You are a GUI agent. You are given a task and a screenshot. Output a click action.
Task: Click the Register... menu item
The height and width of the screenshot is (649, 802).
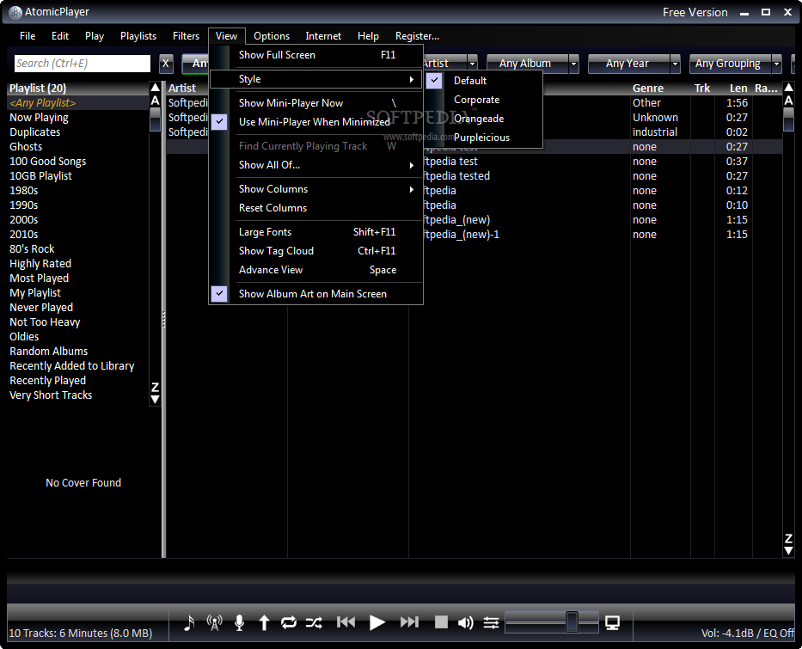pos(418,36)
